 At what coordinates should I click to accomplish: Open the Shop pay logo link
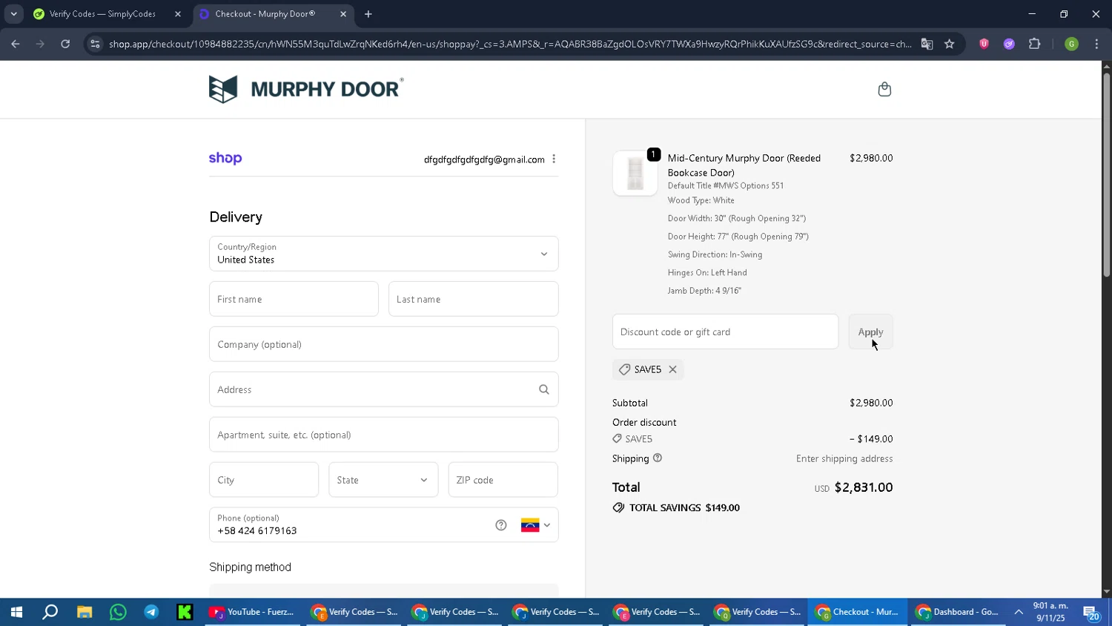[225, 158]
